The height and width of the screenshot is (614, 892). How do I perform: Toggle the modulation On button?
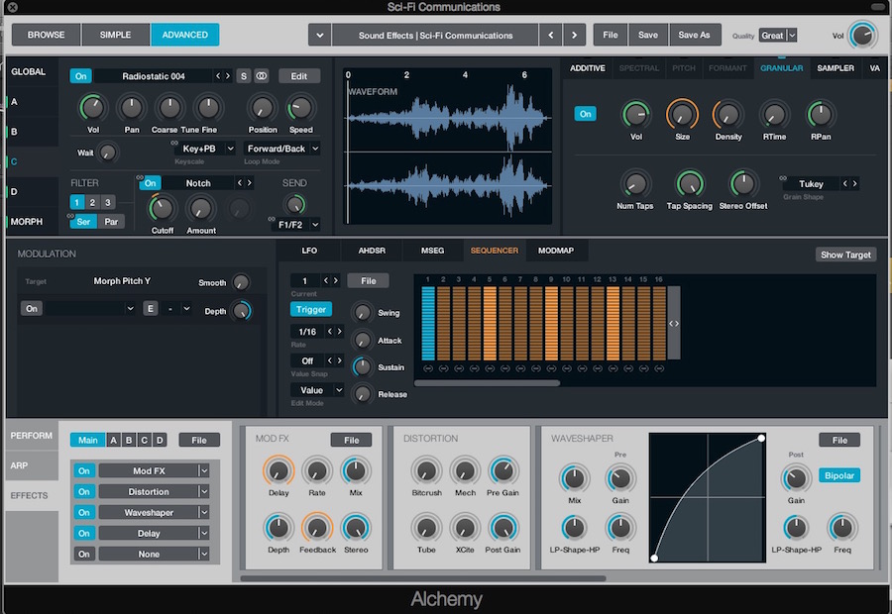[32, 309]
